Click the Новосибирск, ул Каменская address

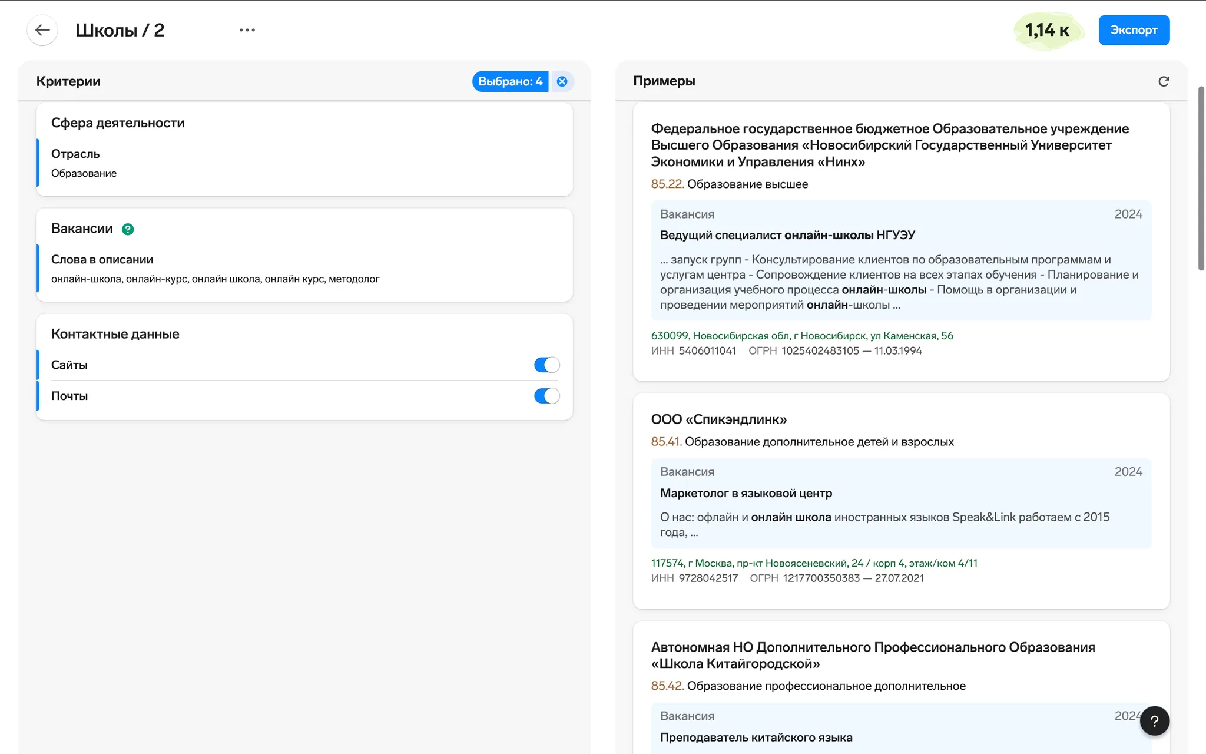pos(802,336)
